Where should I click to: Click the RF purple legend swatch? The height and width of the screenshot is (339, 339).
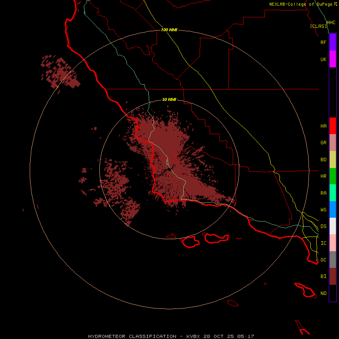(x=333, y=42)
